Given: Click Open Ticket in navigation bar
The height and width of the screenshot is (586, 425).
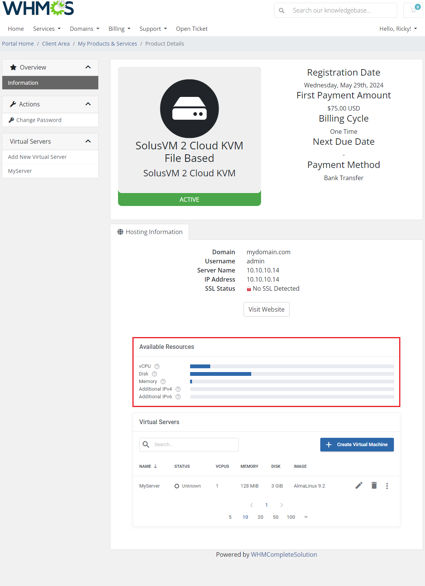Looking at the screenshot, I should [192, 29].
